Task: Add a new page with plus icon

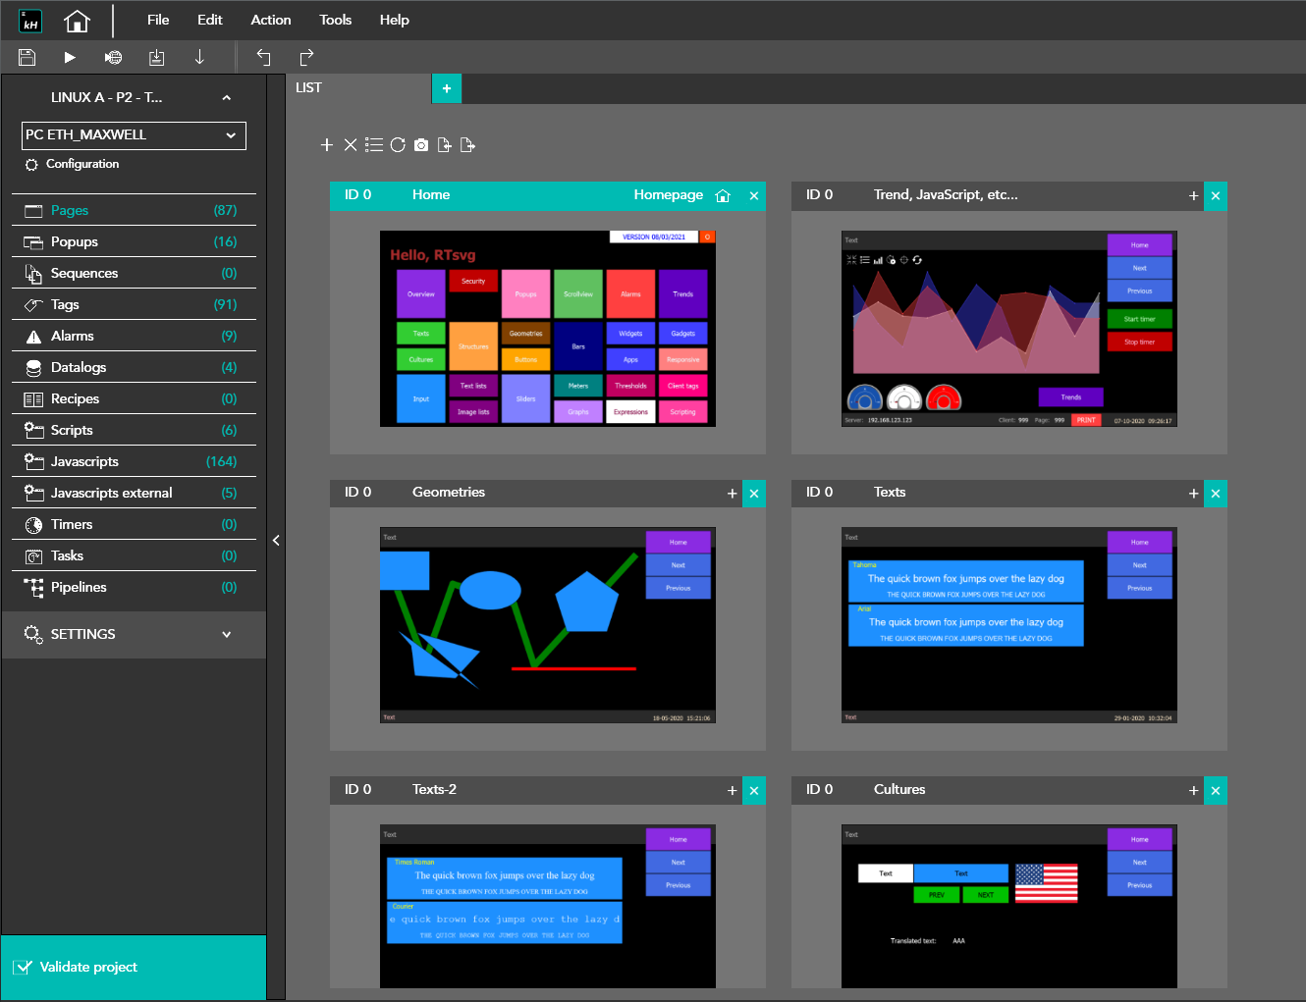Action: coord(327,145)
